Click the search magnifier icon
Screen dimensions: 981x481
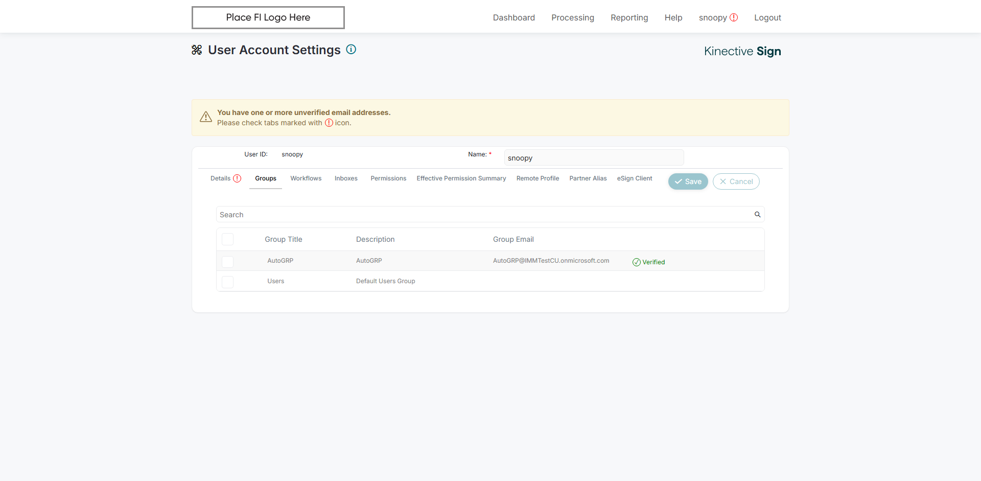(758, 215)
